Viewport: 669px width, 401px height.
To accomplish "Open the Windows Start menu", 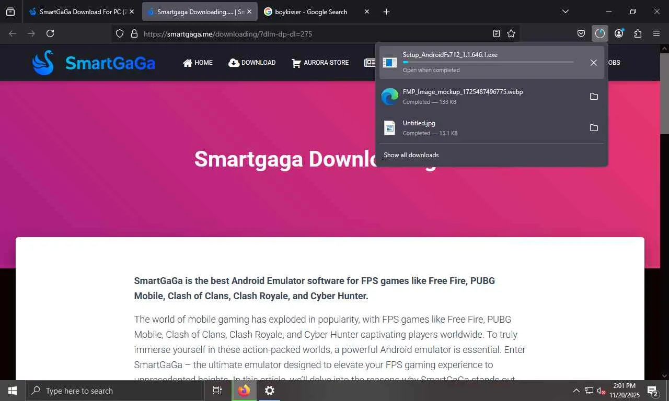I will point(13,391).
